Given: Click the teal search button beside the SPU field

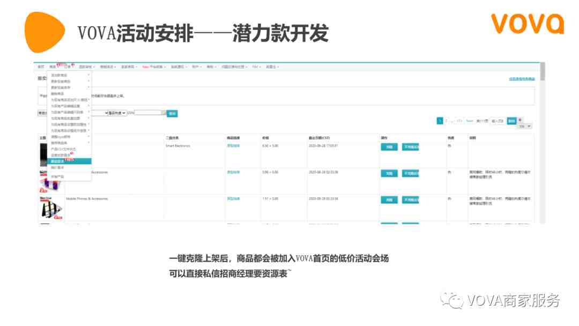Looking at the screenshot, I should pos(172,113).
